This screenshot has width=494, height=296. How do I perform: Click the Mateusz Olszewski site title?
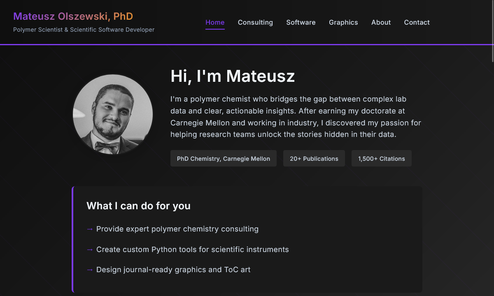click(x=73, y=16)
